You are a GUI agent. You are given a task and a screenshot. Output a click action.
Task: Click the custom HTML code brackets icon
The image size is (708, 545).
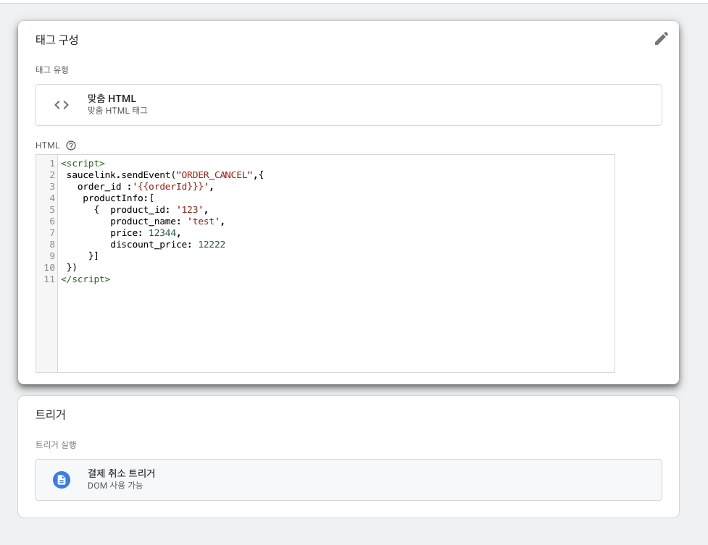click(x=62, y=105)
